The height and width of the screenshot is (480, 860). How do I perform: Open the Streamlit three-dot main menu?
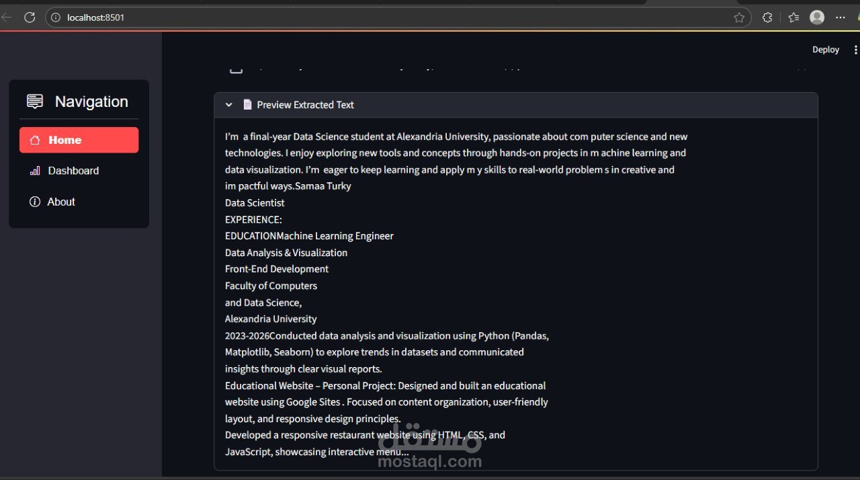click(x=855, y=50)
